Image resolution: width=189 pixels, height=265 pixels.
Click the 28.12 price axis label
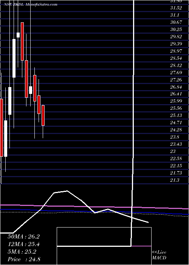coord(176,65)
